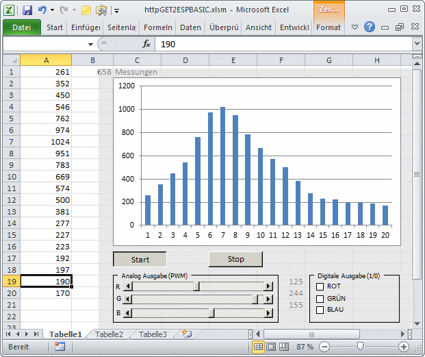Tick the ROT checkbox
This screenshot has height=357, width=425.
pos(320,286)
